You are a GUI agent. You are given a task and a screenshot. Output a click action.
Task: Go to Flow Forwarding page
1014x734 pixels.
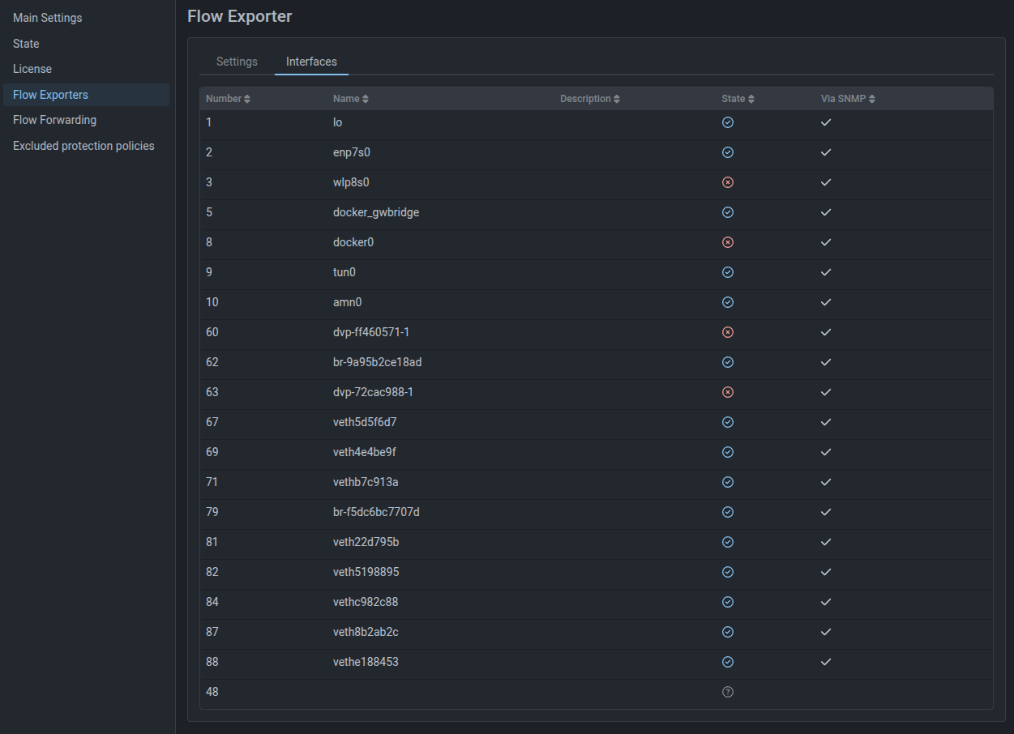pos(54,120)
